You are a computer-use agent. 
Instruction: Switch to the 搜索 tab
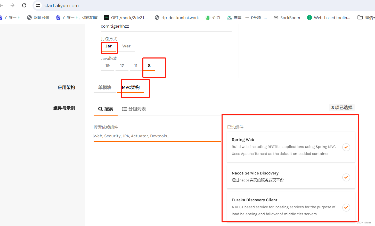pos(105,109)
